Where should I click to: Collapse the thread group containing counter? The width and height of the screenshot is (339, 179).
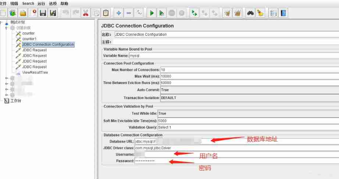(6, 28)
